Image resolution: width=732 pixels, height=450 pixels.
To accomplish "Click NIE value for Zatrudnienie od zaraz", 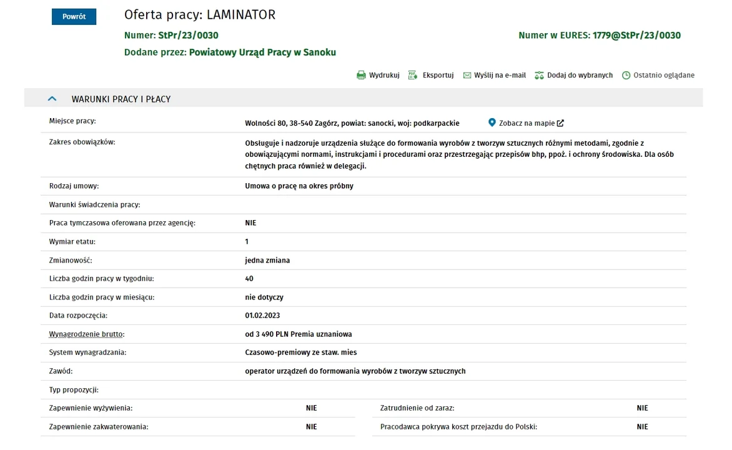I will [x=642, y=408].
